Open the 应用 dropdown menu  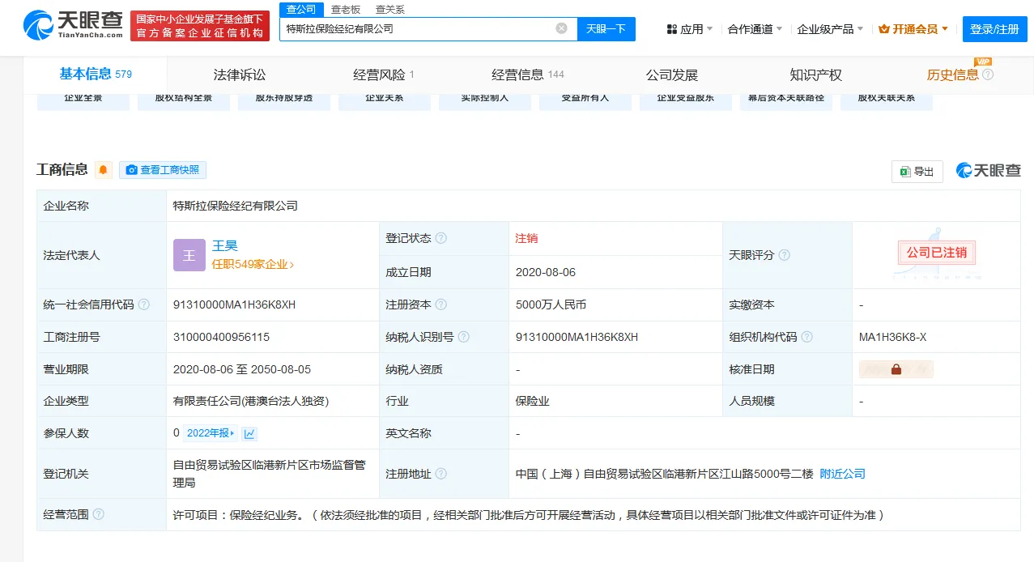coord(690,29)
